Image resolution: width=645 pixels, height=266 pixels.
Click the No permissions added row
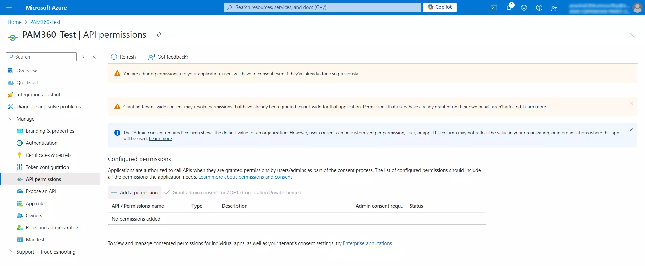297,219
